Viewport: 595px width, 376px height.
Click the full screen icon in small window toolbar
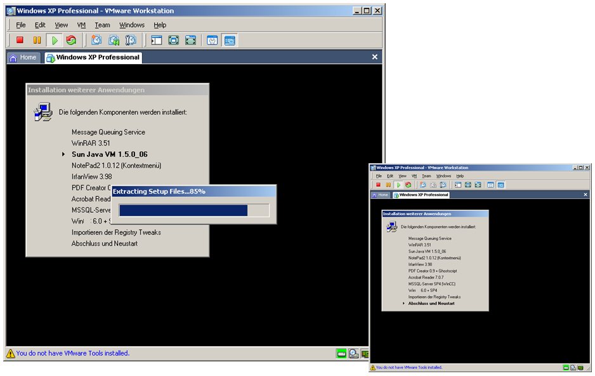point(468,185)
